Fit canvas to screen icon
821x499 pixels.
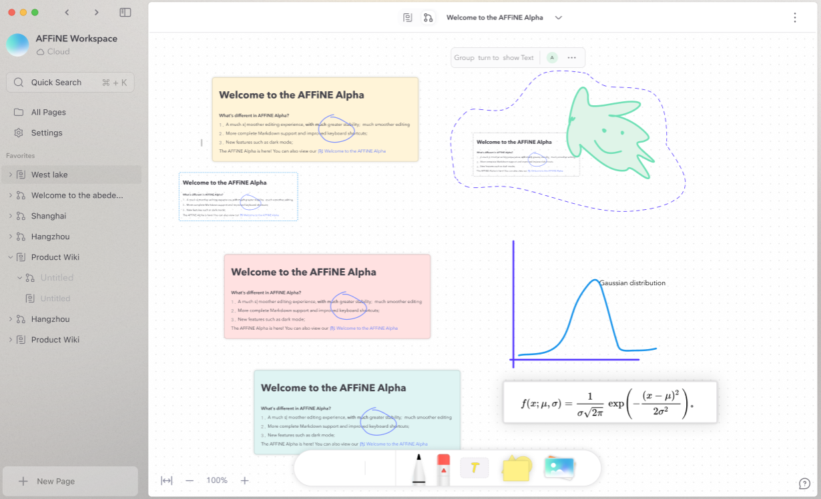point(167,480)
